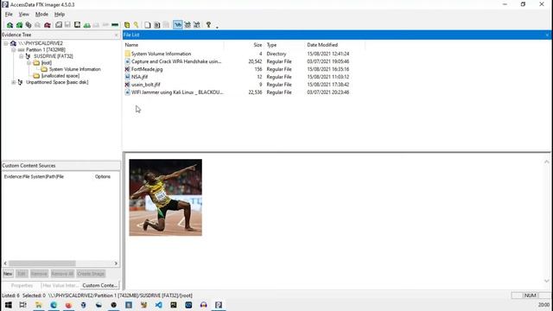This screenshot has height=311, width=553.
Task: Click the New custom content button
Action: (8, 274)
